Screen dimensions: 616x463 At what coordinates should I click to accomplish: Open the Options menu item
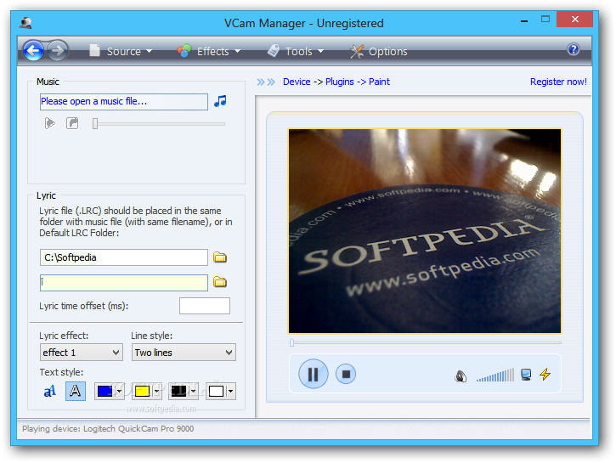tap(379, 51)
